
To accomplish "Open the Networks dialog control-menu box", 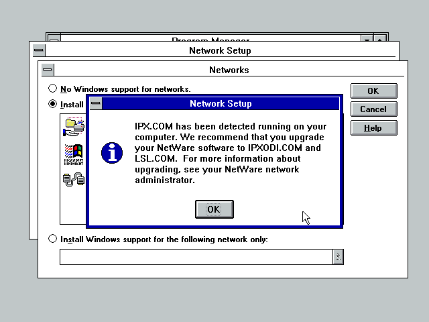I will coord(47,70).
